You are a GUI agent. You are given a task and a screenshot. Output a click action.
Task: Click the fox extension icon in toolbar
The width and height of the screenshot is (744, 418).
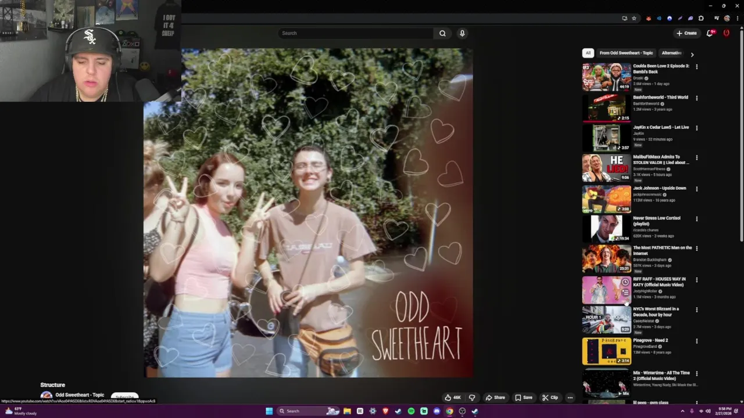649,19
